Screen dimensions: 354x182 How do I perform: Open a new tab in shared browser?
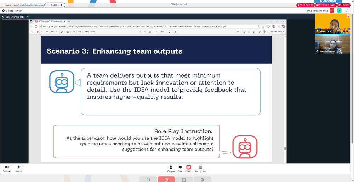pos(69,22)
